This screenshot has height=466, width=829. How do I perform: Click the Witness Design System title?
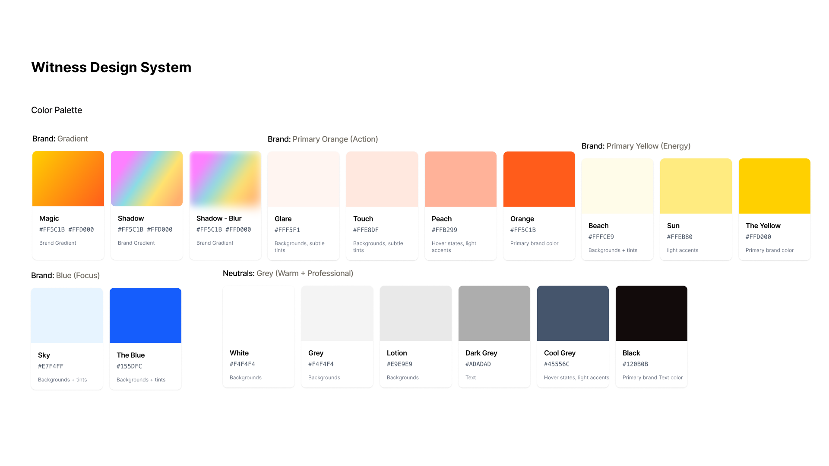(111, 67)
